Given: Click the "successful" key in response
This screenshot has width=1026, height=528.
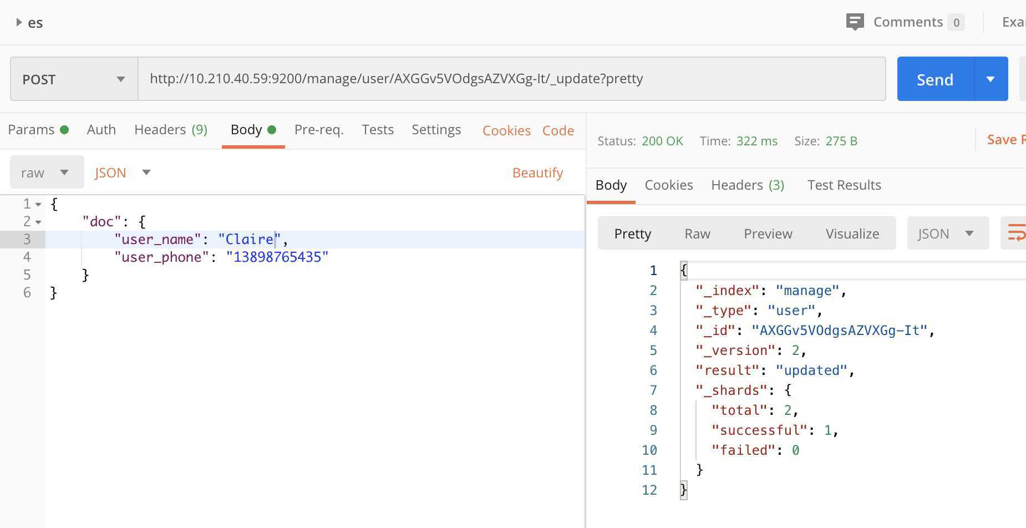Looking at the screenshot, I should [760, 430].
